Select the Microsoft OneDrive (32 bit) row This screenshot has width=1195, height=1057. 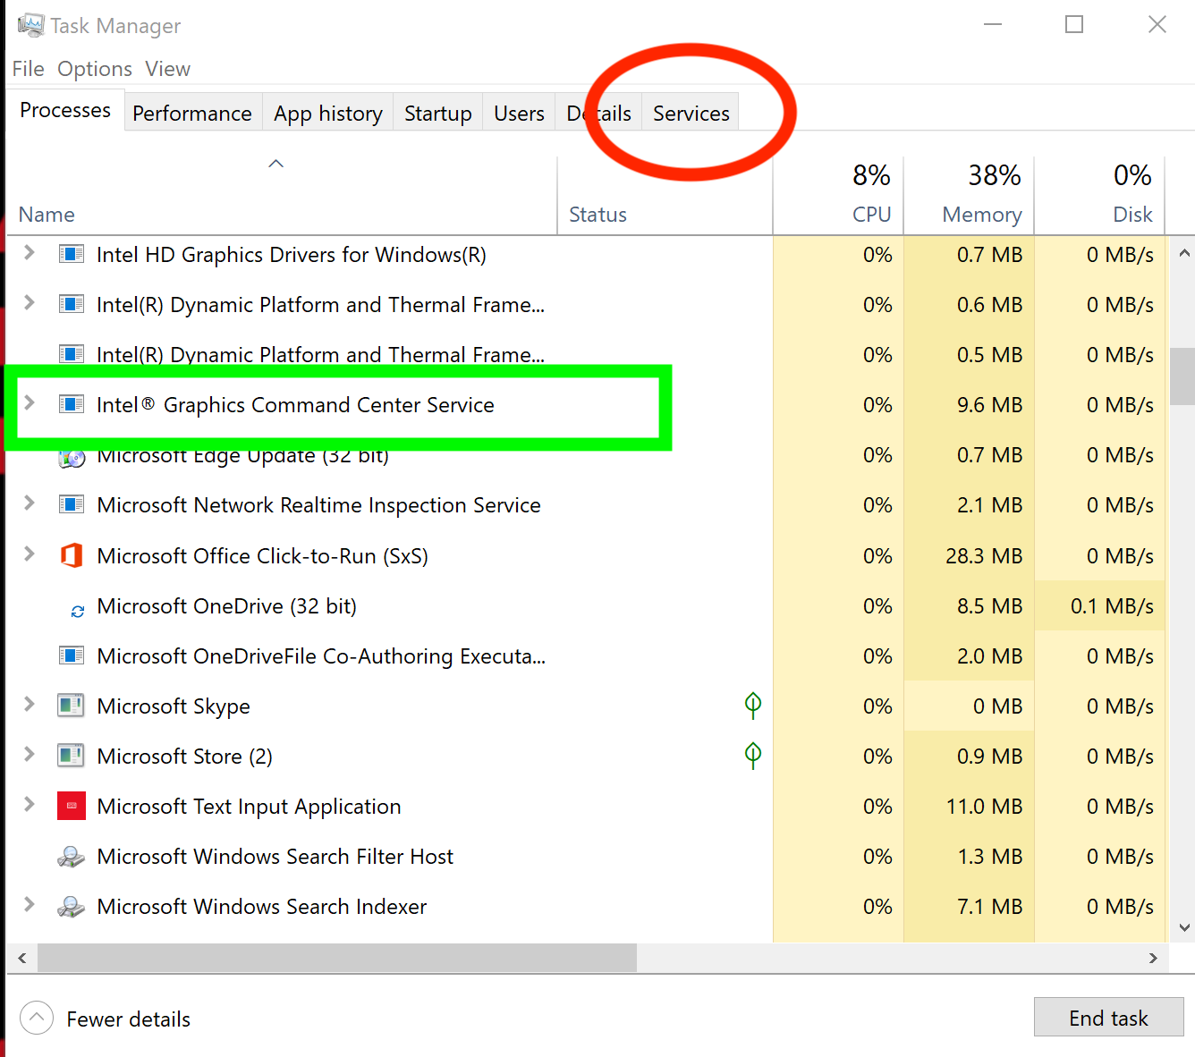(586, 606)
